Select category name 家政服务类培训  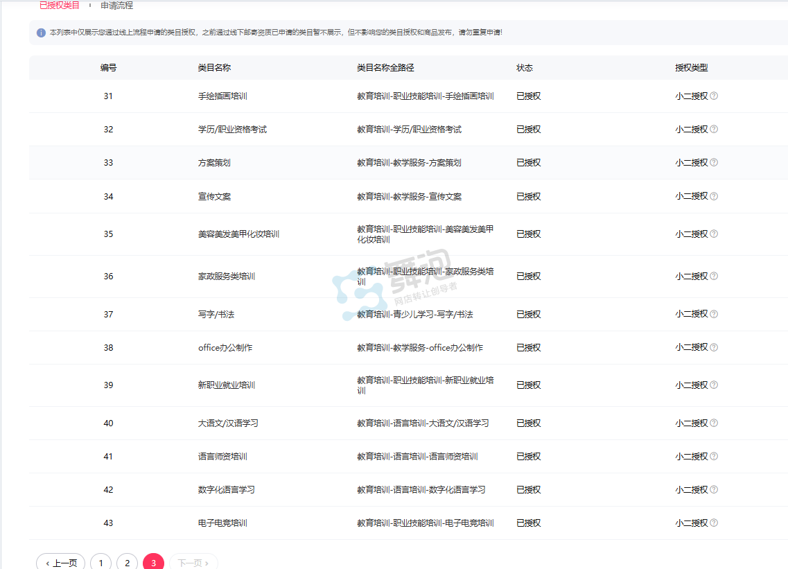[x=227, y=277]
